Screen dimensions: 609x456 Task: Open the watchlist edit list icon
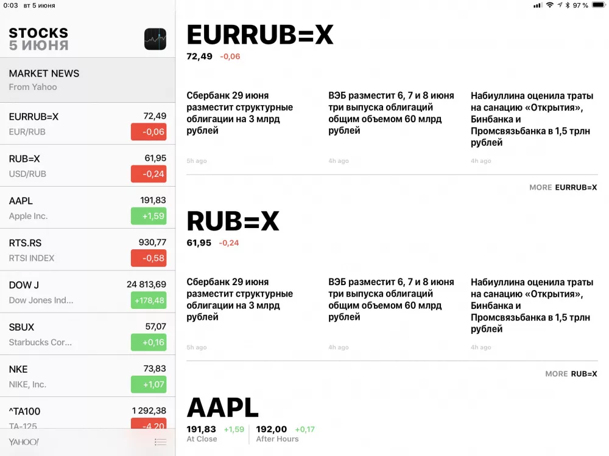[x=160, y=442]
